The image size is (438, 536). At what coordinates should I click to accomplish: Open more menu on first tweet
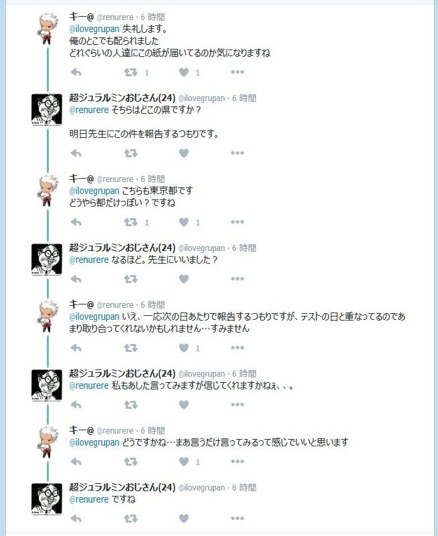[x=237, y=72]
